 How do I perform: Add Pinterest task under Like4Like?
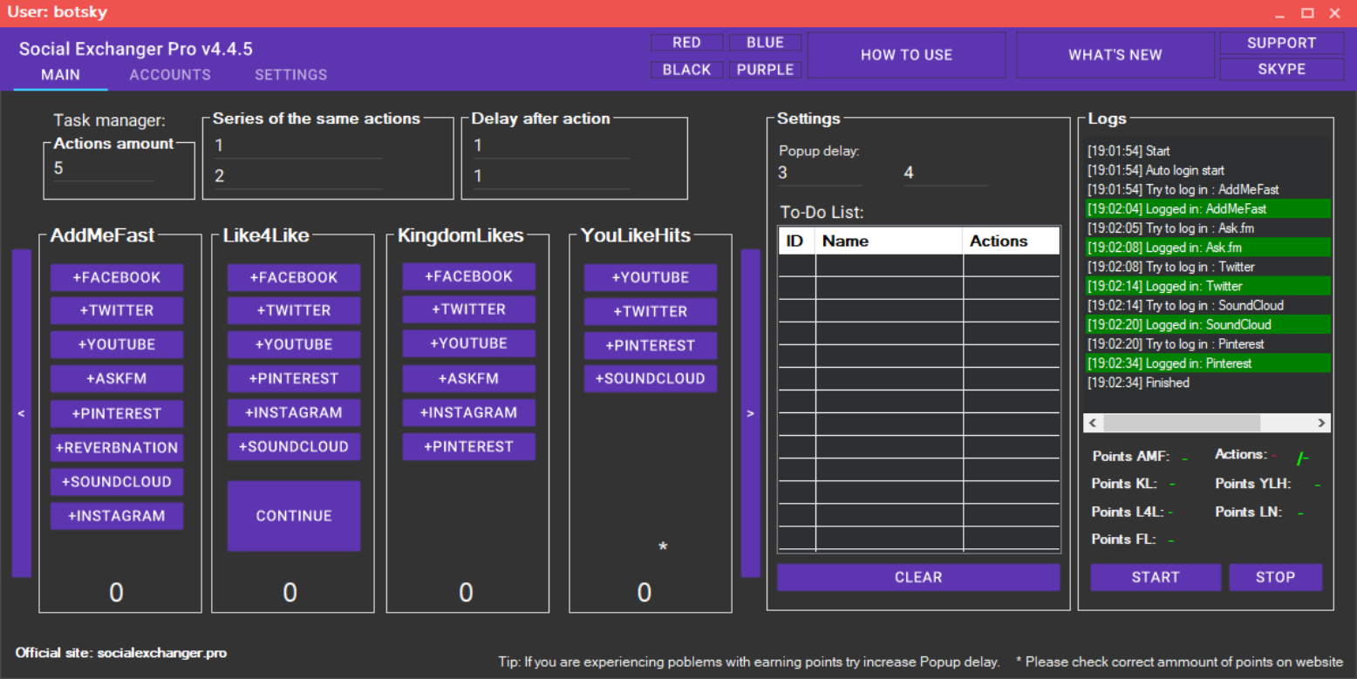coord(294,378)
